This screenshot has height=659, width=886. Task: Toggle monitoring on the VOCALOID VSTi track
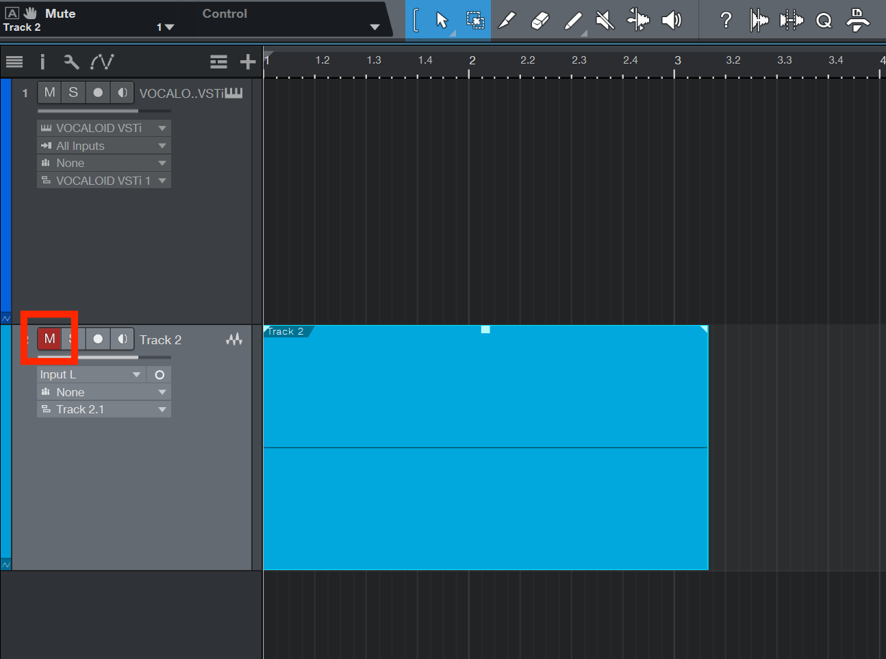click(x=122, y=92)
